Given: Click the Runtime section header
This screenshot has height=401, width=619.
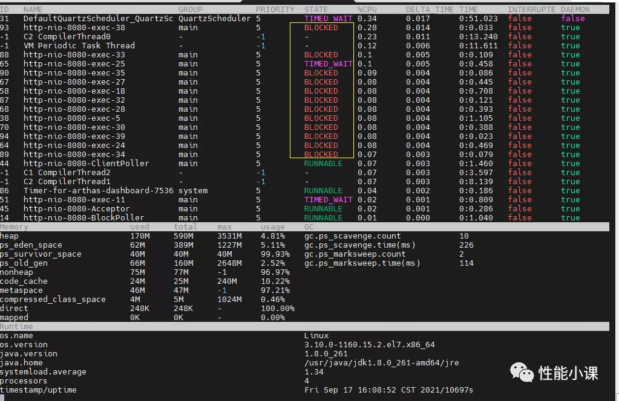Looking at the screenshot, I should 16,326.
